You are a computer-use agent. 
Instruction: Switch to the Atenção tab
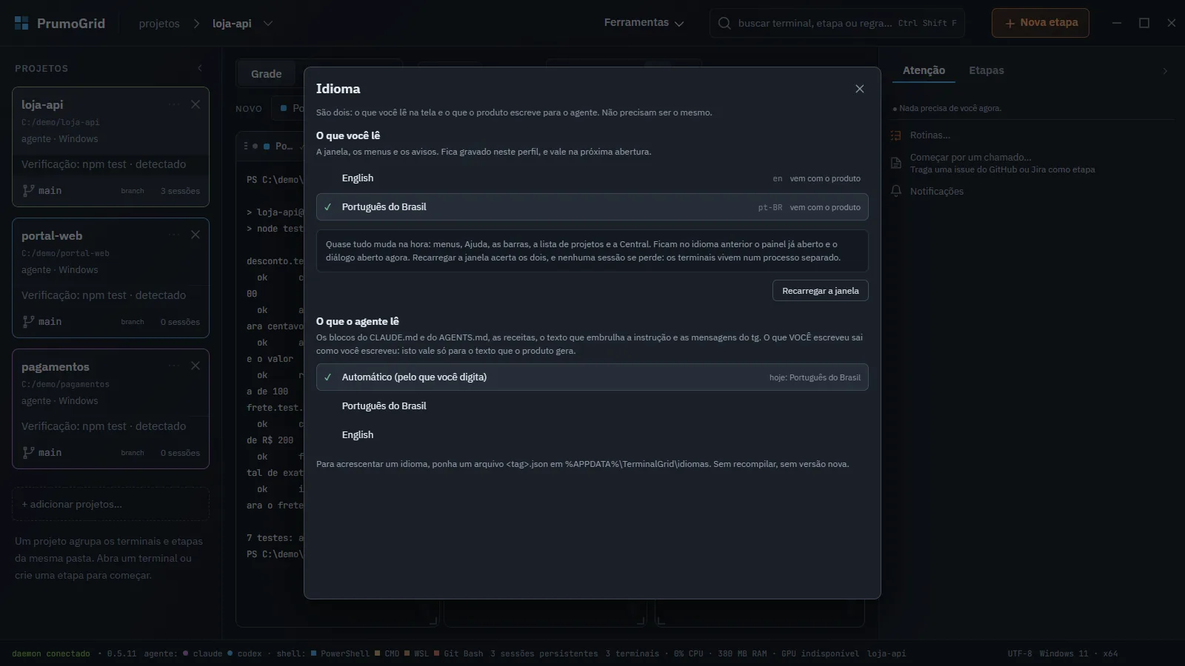pyautogui.click(x=924, y=70)
